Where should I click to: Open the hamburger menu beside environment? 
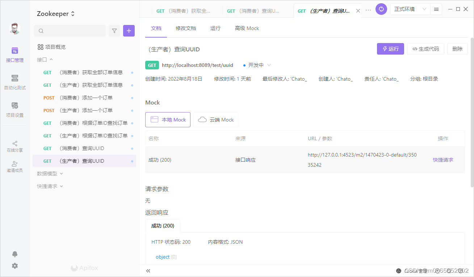pyautogui.click(x=436, y=9)
